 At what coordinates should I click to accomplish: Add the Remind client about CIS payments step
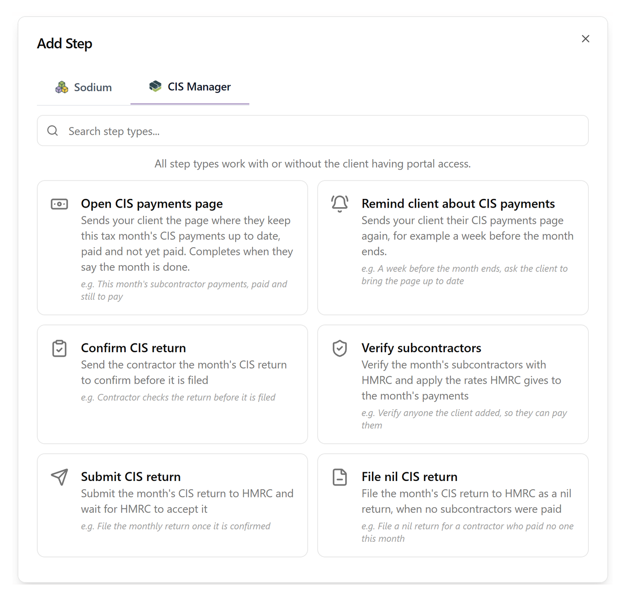tap(453, 248)
